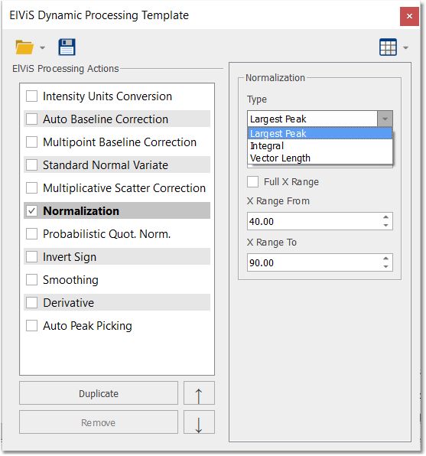Viewport: 426px width, 456px height.
Task: Enable the Invert Sign checkbox
Action: [31, 257]
